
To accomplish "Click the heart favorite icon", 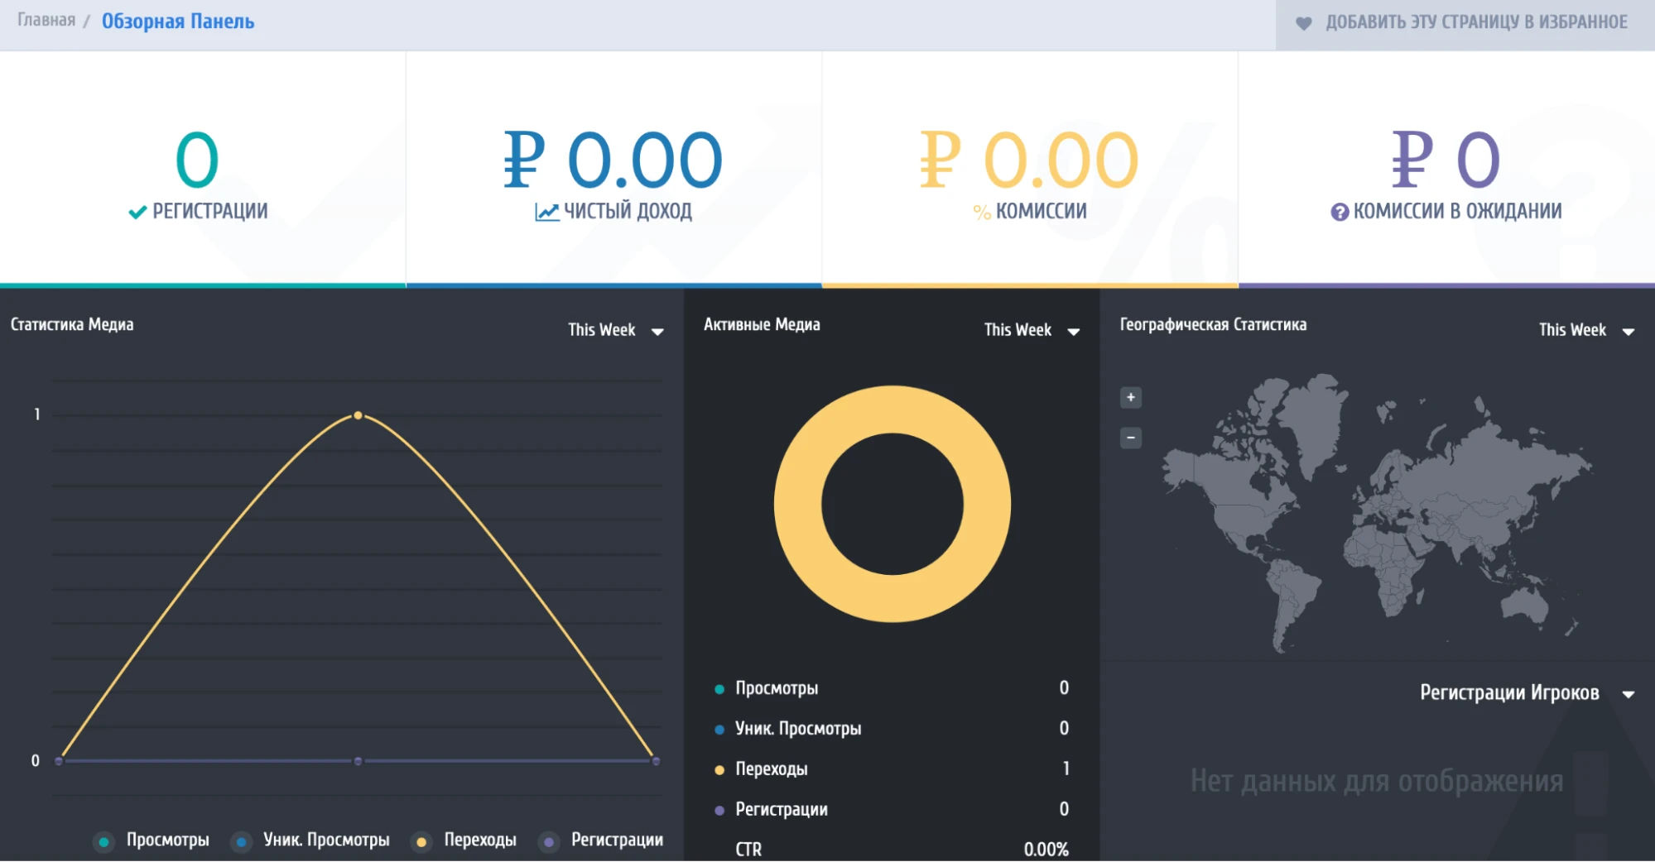I will 1303,23.
